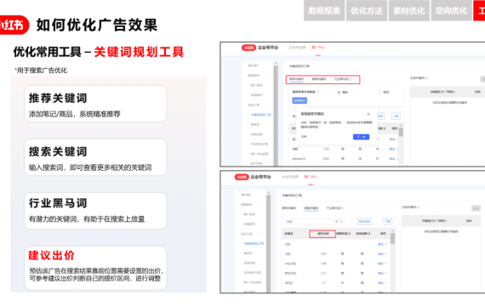
Task: Click info icon beside 行业黑马词 in upper screenshot
Action: (351, 79)
